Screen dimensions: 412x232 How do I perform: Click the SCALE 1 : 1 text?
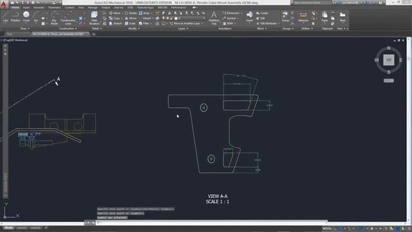[x=218, y=202]
